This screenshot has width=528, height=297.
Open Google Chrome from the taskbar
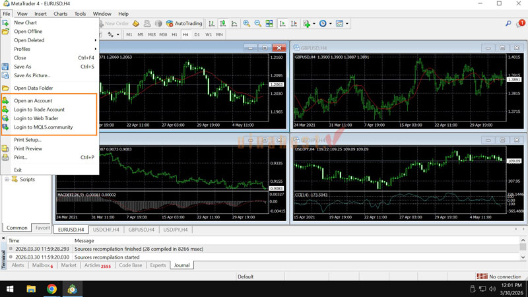[51, 289]
